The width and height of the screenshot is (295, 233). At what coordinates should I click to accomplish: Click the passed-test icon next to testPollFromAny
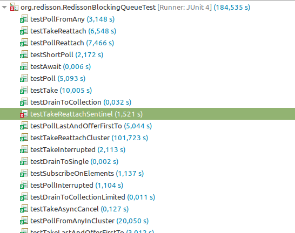(x=24, y=19)
